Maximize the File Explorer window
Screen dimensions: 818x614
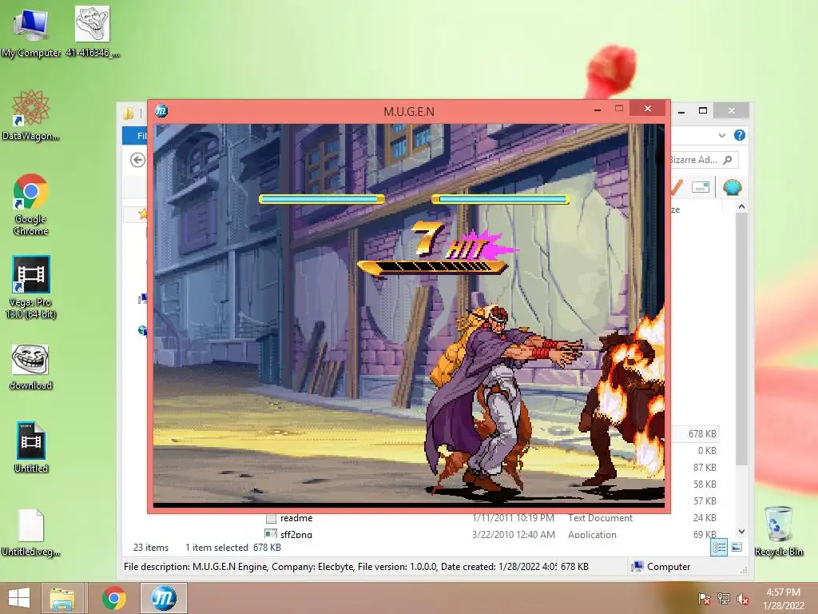click(x=703, y=110)
